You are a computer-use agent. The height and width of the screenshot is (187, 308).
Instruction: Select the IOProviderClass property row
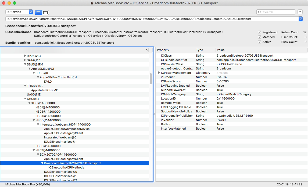point(232,64)
